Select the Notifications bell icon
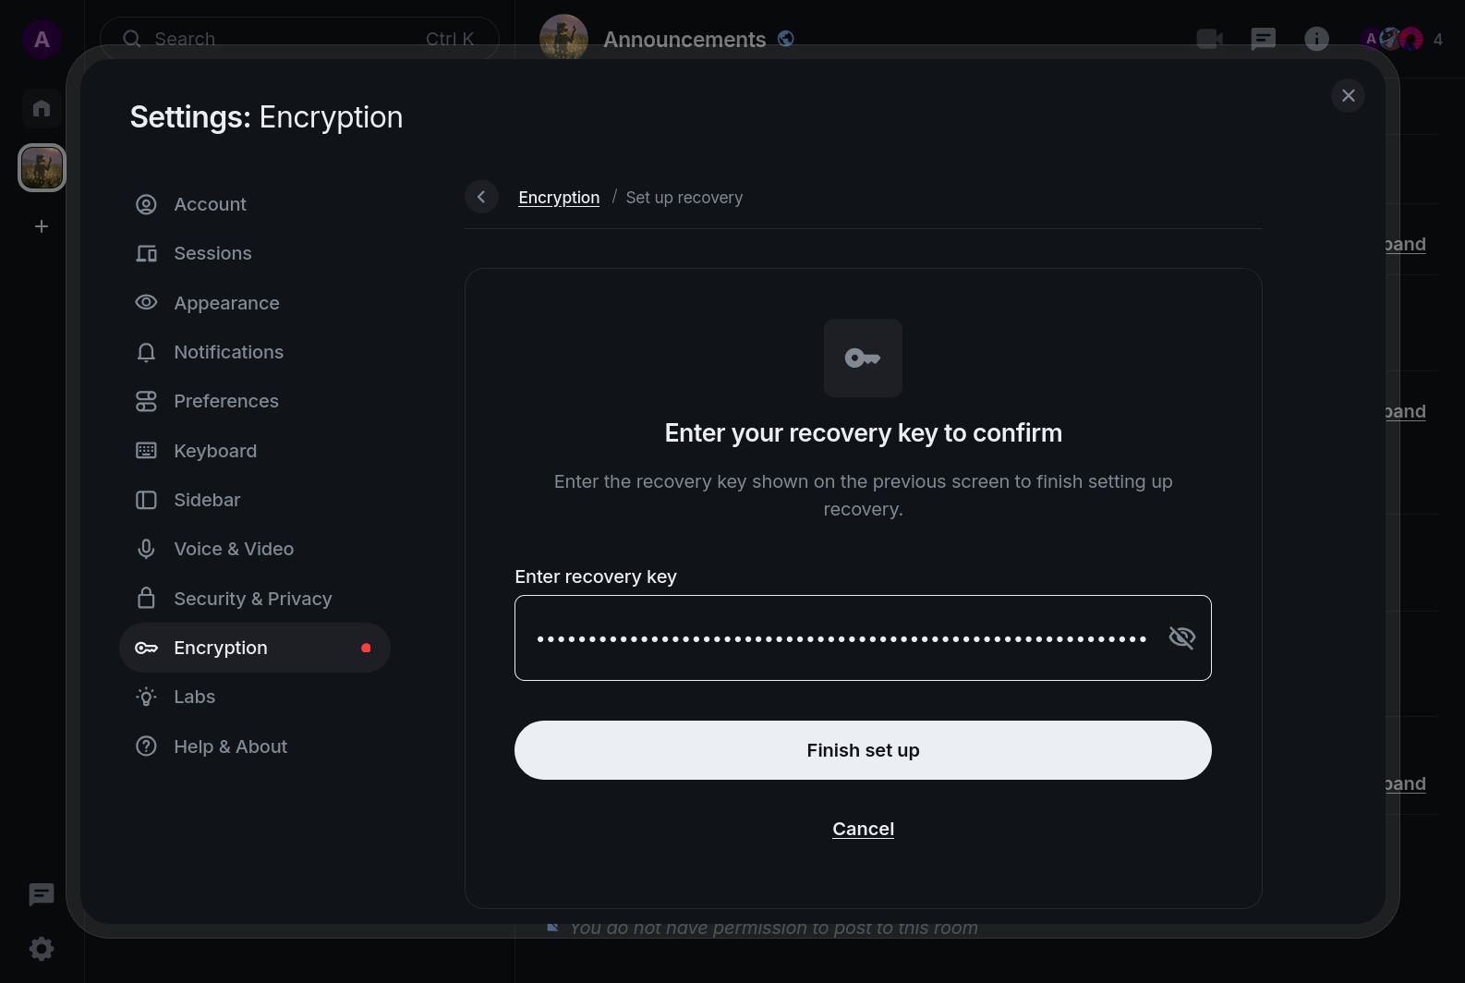Viewport: 1465px width, 983px height. (146, 352)
